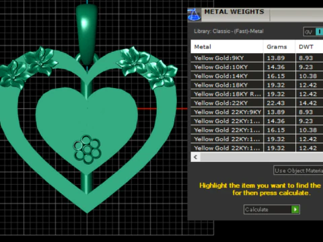Sort by Grams column header
The height and width of the screenshot is (242, 323).
(279, 47)
